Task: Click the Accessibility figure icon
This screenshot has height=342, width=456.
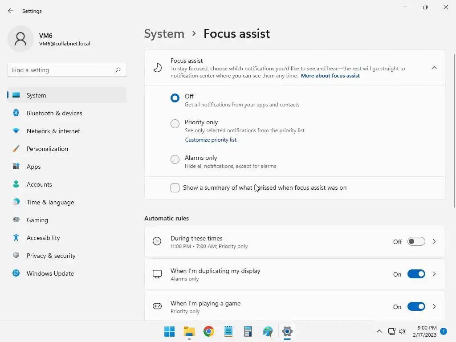Action: 16,238
